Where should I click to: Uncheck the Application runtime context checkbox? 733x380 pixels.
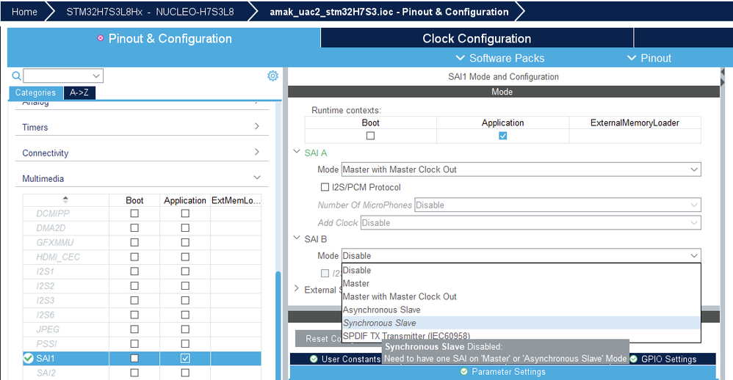tap(502, 136)
